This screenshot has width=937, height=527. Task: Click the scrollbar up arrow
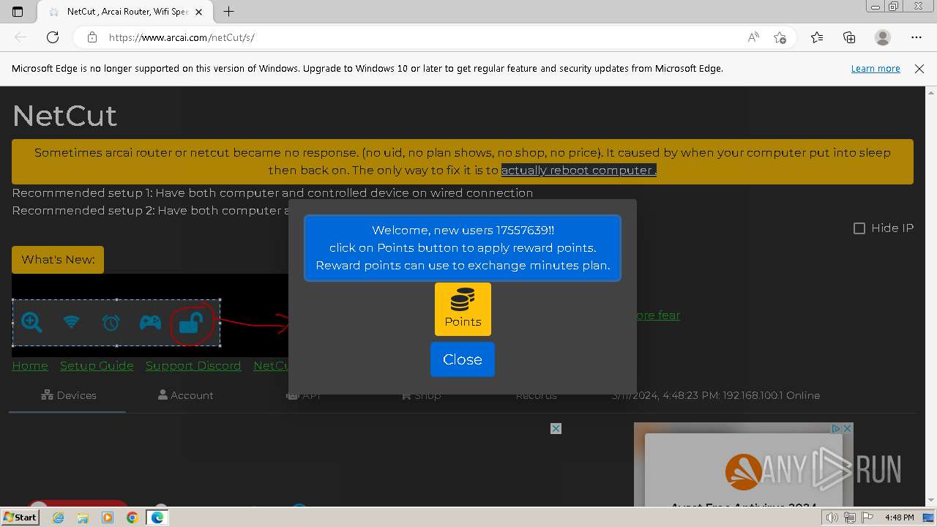click(x=931, y=92)
